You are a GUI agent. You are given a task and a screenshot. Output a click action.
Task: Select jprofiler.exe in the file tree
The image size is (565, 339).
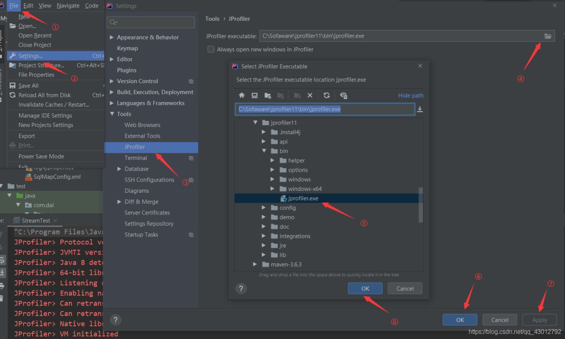coord(303,198)
